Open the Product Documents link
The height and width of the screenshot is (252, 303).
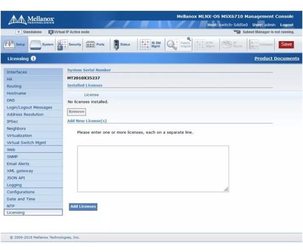pos(277,58)
